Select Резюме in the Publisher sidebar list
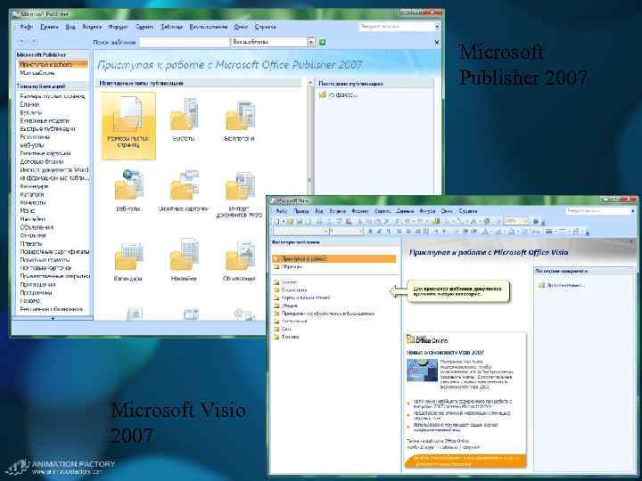642x481 pixels. click(30, 301)
